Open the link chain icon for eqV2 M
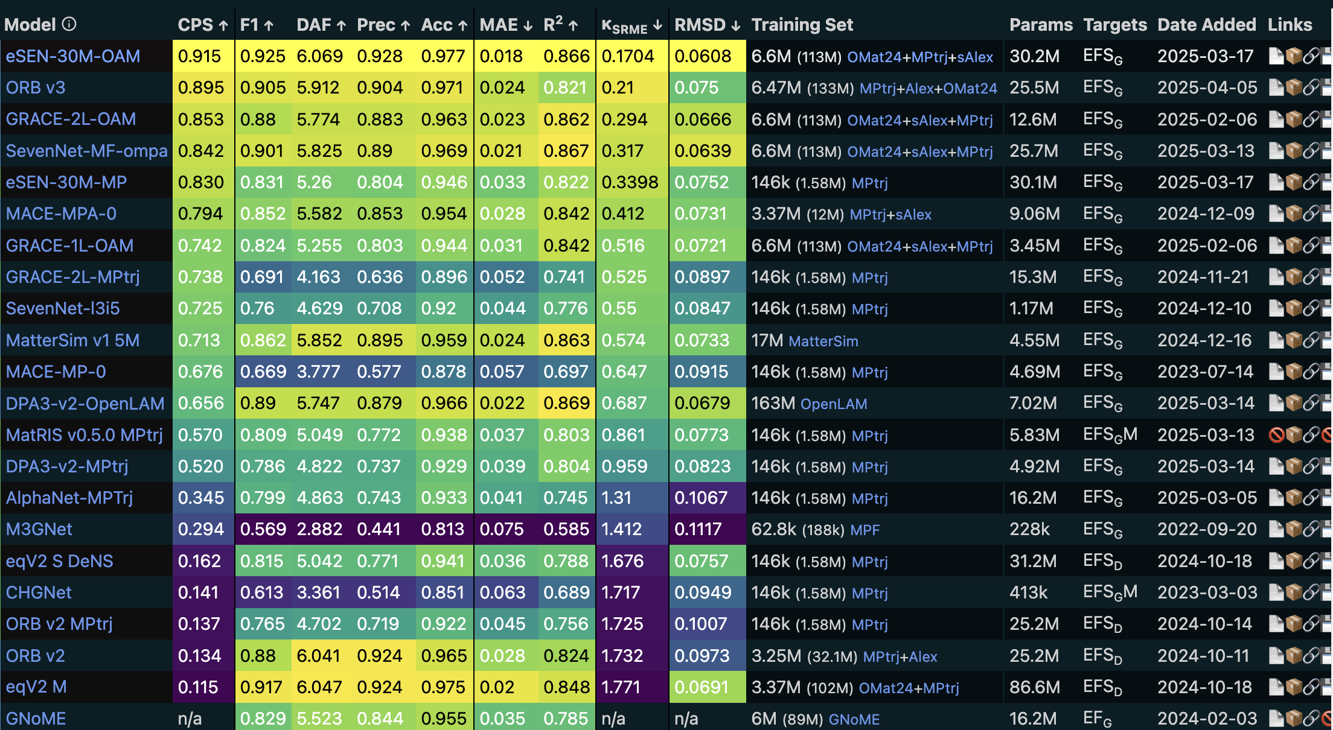 pos(1312,687)
